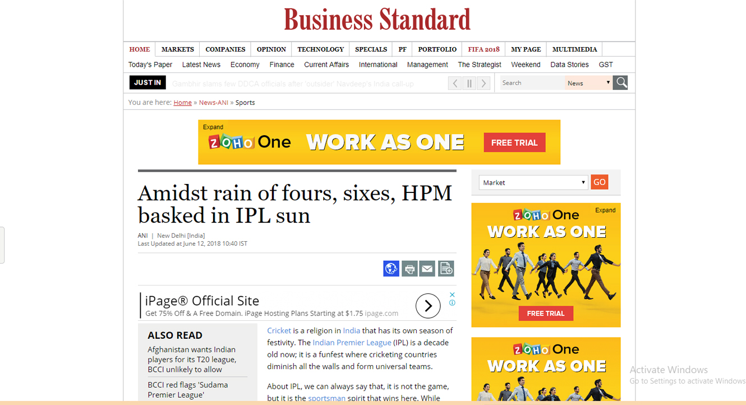This screenshot has width=746, height=405.
Task: Open The Strategist submenu link
Action: pyautogui.click(x=480, y=65)
